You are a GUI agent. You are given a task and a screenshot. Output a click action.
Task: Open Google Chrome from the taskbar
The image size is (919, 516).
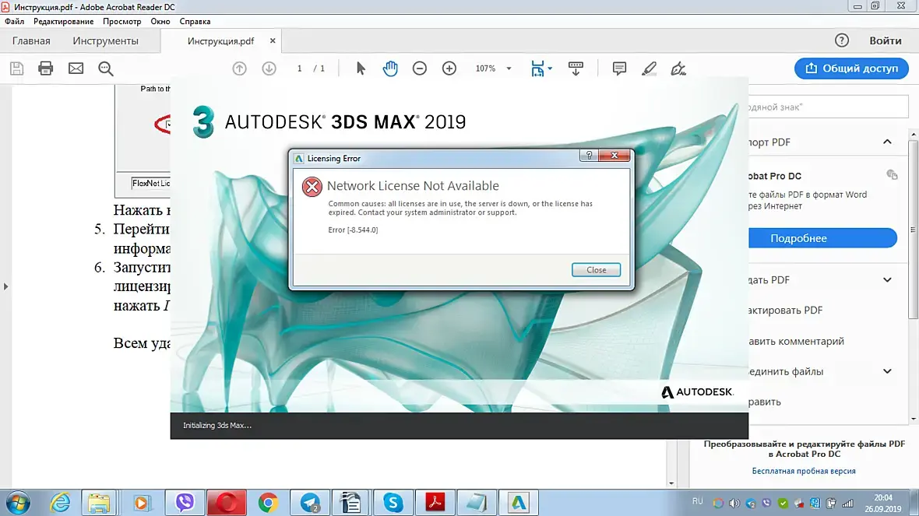[268, 503]
